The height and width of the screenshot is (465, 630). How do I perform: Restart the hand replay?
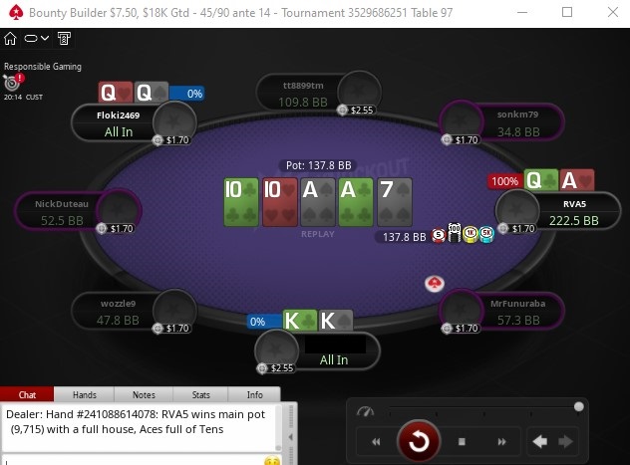pyautogui.click(x=419, y=441)
